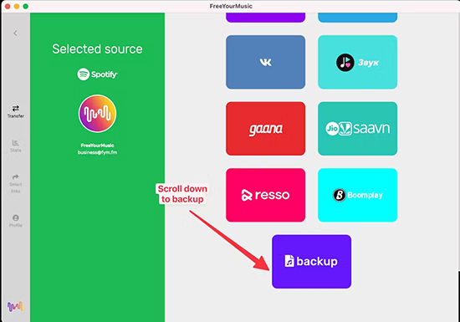Click the FreeYourMusic logo at sidebar bottom
460x322 pixels.
(x=15, y=307)
